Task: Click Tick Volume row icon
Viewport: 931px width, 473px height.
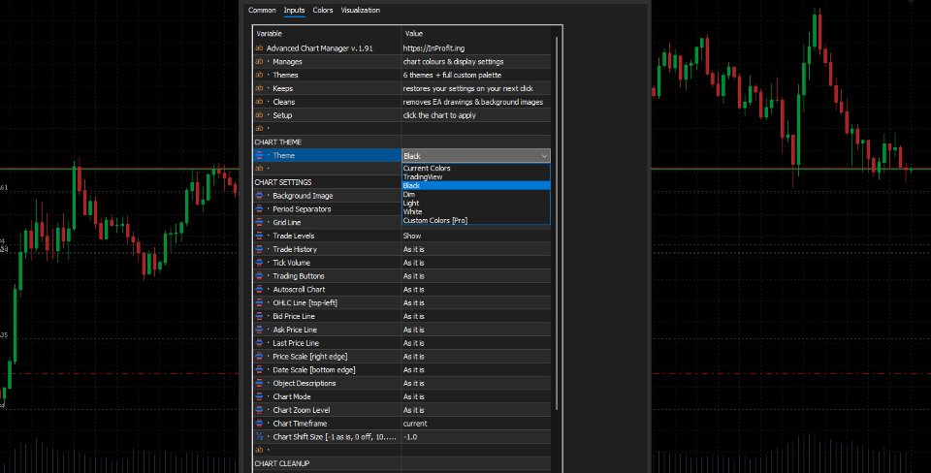Action: (x=259, y=263)
